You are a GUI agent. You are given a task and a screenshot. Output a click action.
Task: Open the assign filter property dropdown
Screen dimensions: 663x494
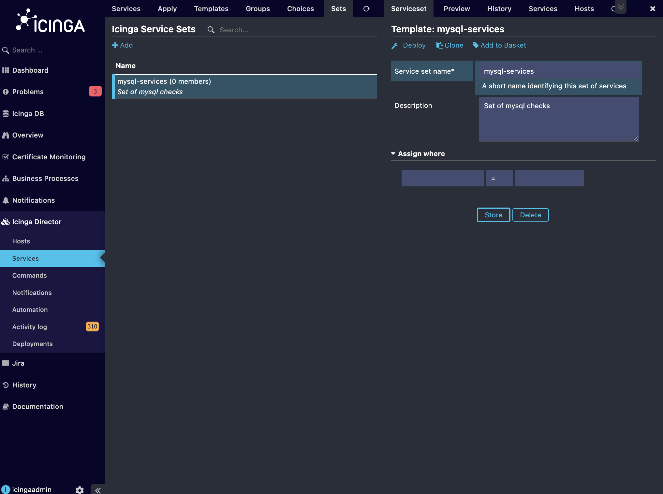(442, 178)
